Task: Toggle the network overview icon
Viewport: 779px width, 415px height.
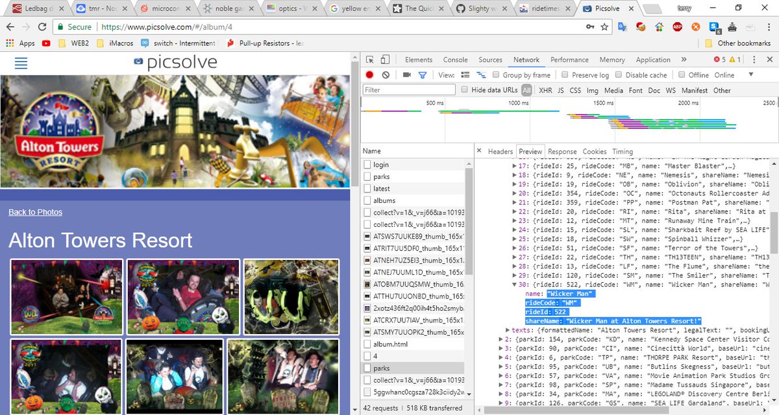Action: (x=481, y=75)
